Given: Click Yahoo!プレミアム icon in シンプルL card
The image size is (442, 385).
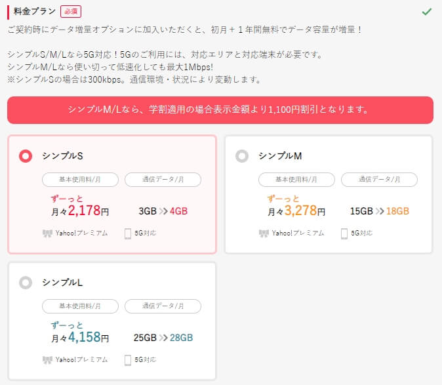Looking at the screenshot, I should click(x=47, y=360).
